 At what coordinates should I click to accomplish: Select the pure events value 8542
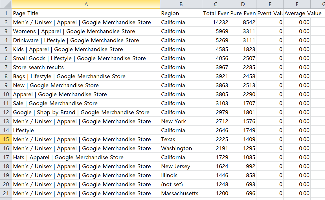[243, 22]
